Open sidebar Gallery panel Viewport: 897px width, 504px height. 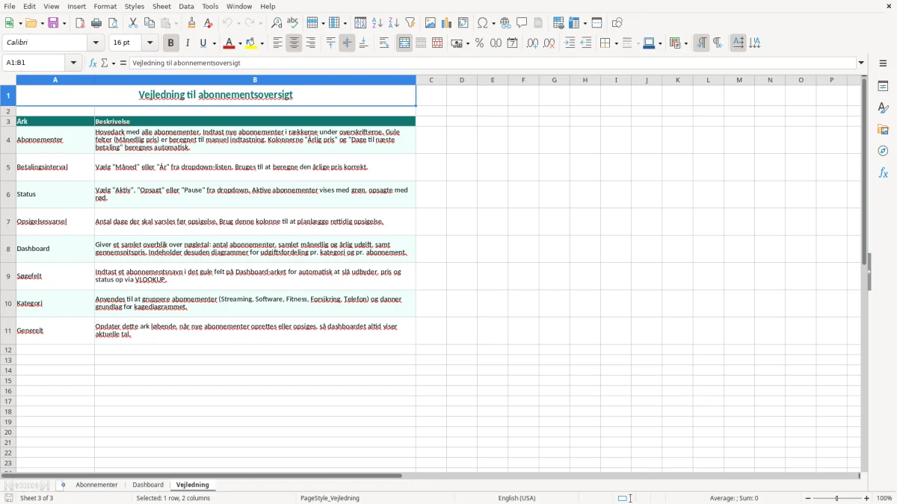(x=883, y=130)
